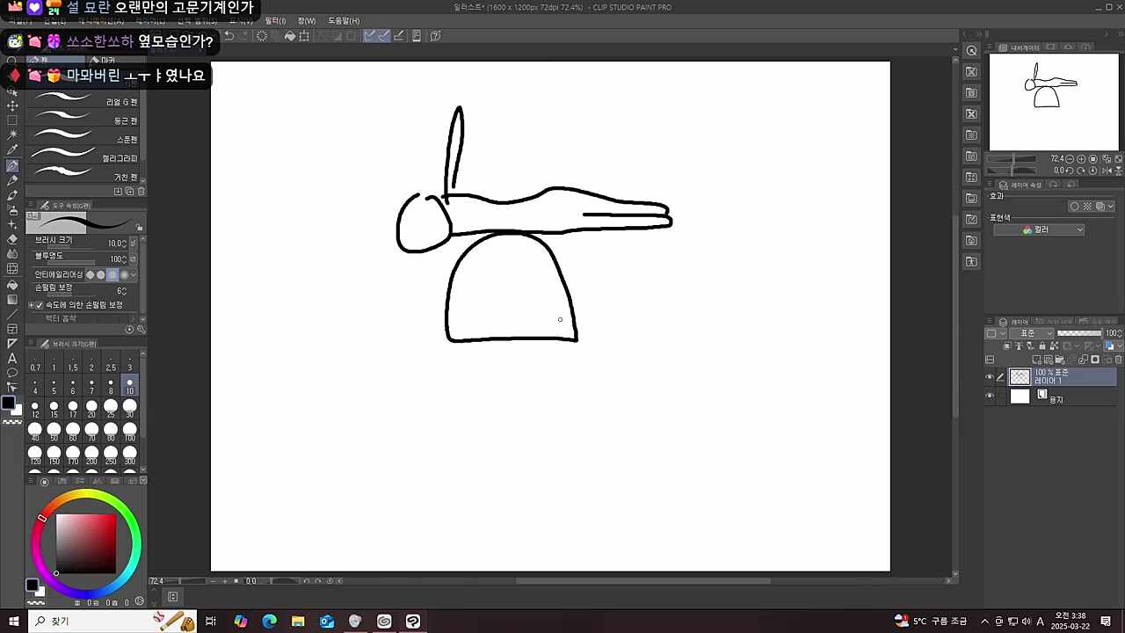Image resolution: width=1125 pixels, height=633 pixels.
Task: Open the 표현색 컬러 dropdown
Action: coord(1040,229)
